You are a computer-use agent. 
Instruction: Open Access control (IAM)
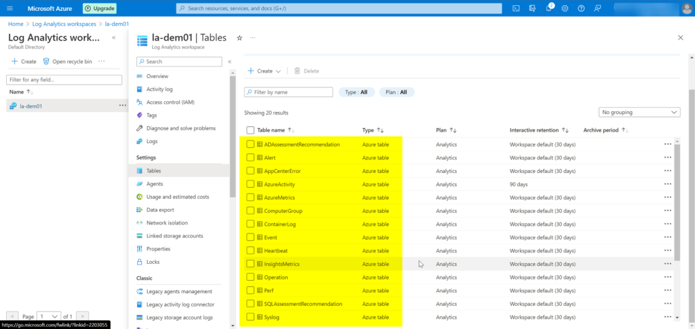[170, 102]
